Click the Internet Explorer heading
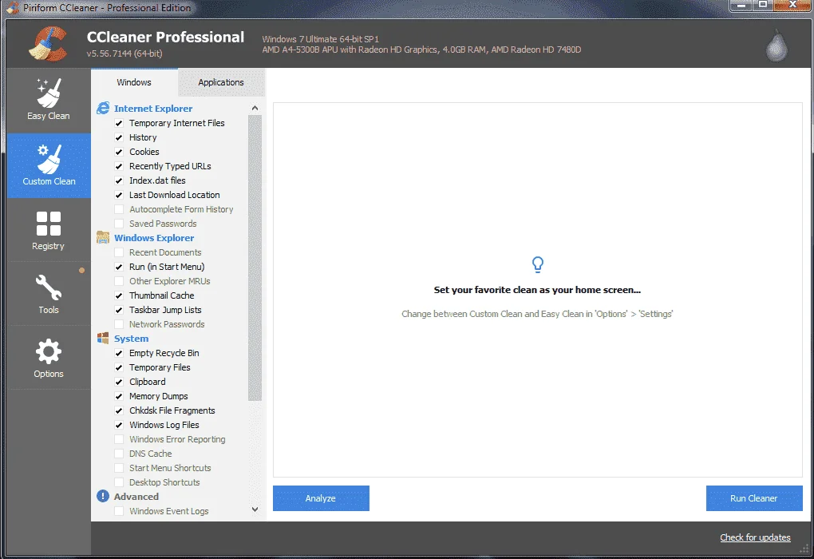 (153, 109)
